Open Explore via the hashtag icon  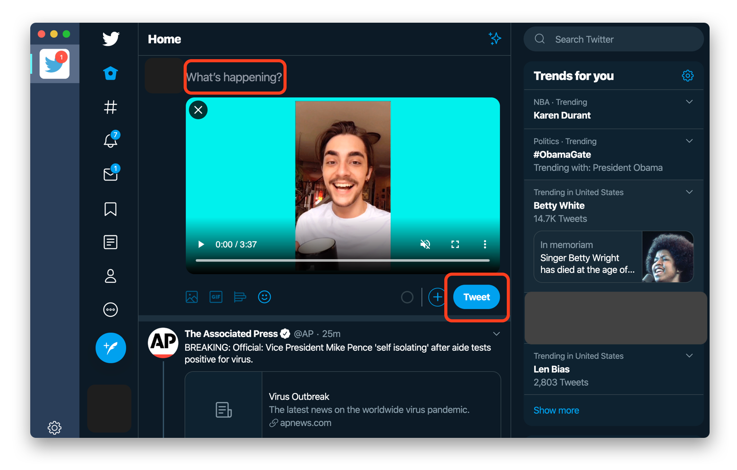point(111,107)
